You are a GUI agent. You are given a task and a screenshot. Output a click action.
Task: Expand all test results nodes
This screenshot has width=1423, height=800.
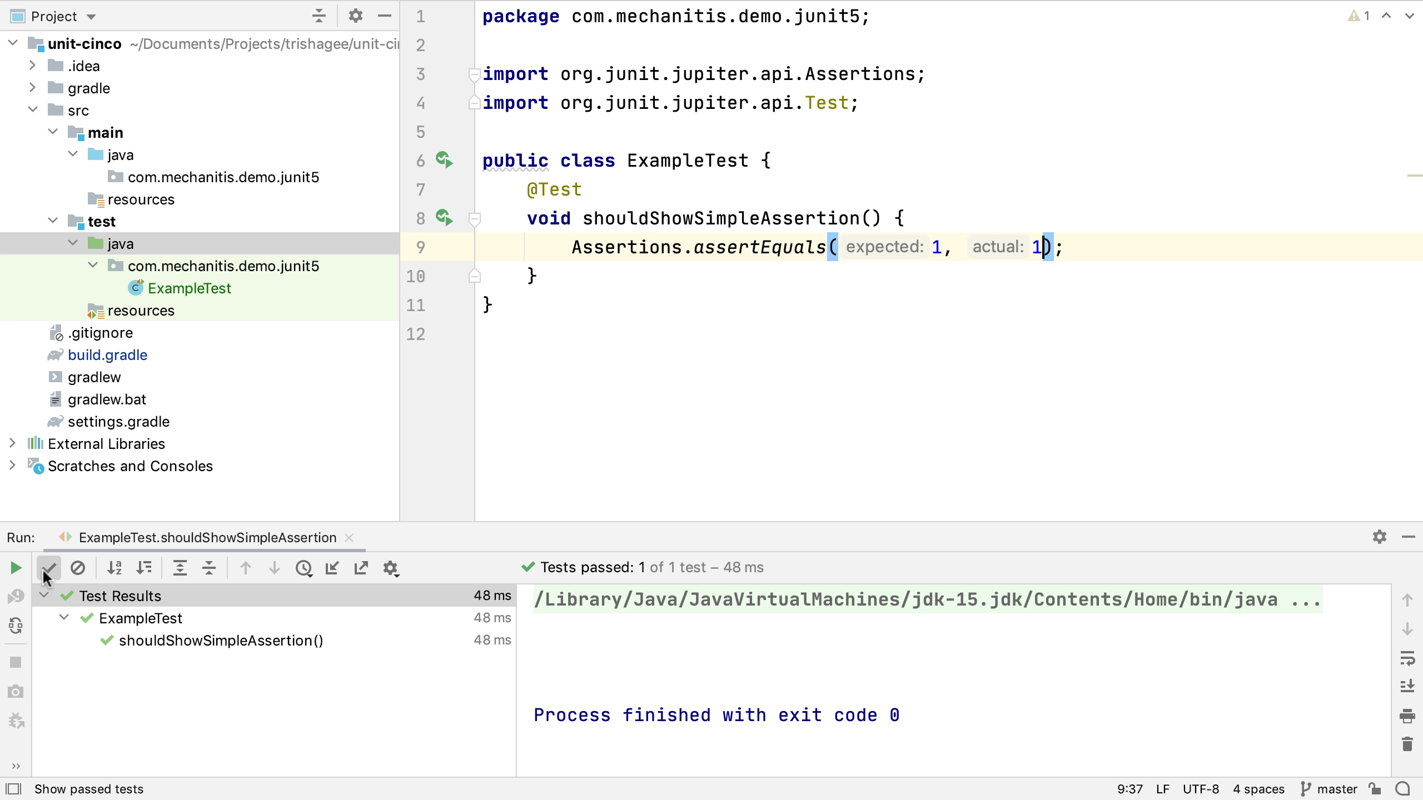click(x=180, y=568)
